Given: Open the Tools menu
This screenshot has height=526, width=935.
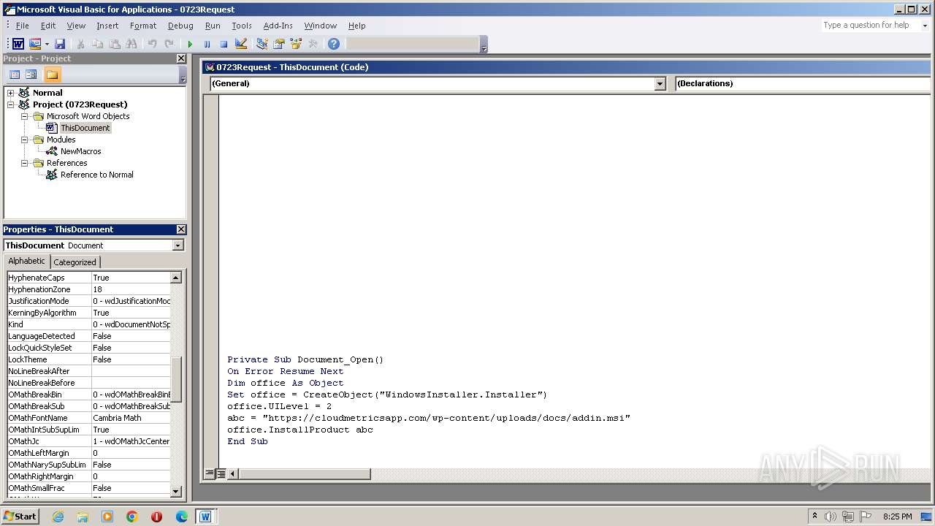Looking at the screenshot, I should 242,26.
